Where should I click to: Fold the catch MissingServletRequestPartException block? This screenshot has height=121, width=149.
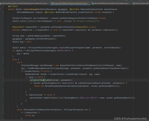point(3,110)
